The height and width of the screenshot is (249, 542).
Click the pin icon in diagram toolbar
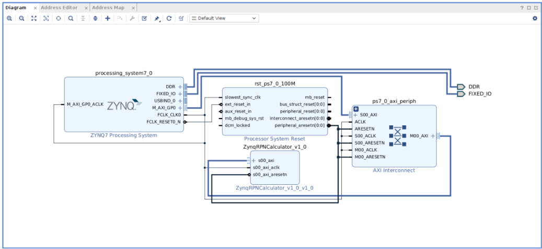(157, 19)
